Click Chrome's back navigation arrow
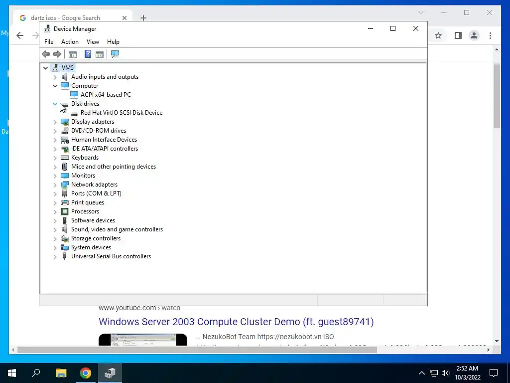 tap(20, 35)
